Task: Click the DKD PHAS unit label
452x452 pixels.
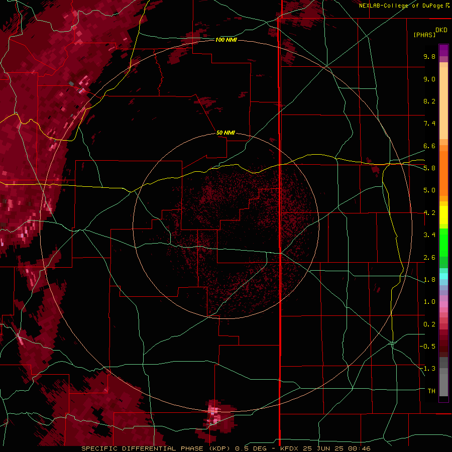Action: click(430, 33)
